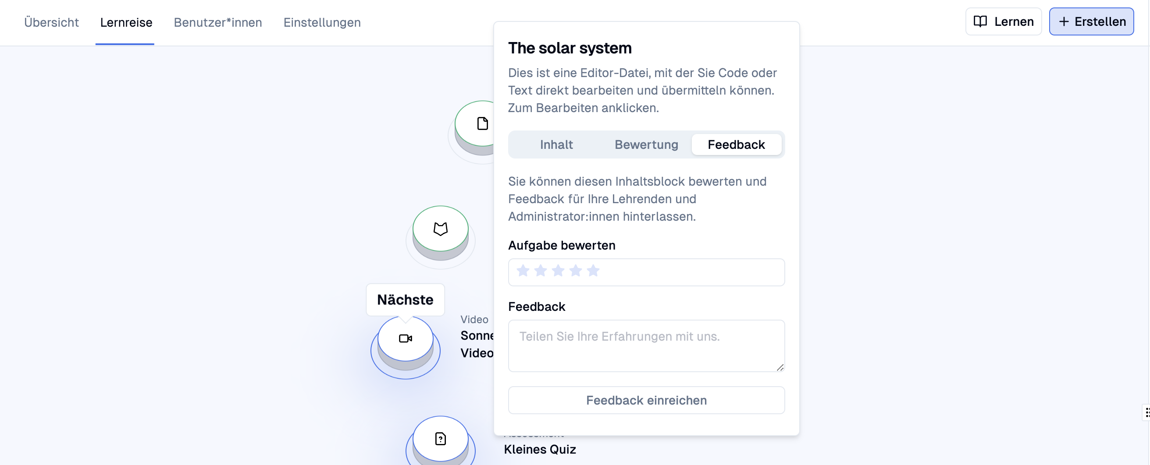The image size is (1150, 465).
Task: Open the Benutzer*innen navigation tab
Action: (218, 22)
